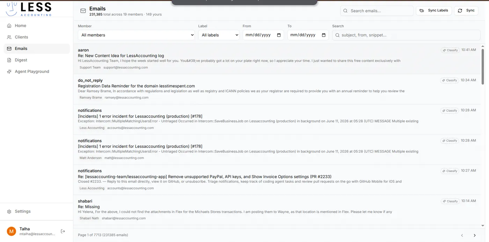Click ramsey@lessaccounting.com address
The image size is (489, 242).
[126, 98]
